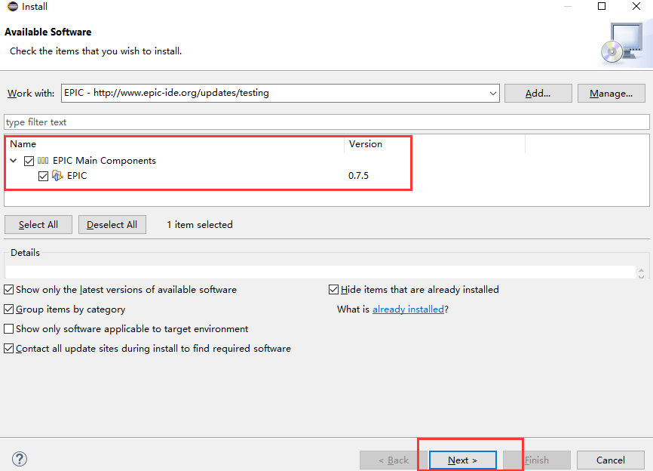This screenshot has height=471, width=653.
Task: Click the 1 item selected status text
Action: (x=200, y=225)
